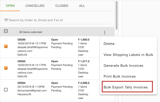Choose Generate Bulk Invoices option
Viewport: 160px width, 102px height.
click(x=123, y=65)
